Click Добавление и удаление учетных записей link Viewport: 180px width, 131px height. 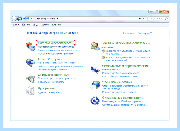(x=128, y=53)
